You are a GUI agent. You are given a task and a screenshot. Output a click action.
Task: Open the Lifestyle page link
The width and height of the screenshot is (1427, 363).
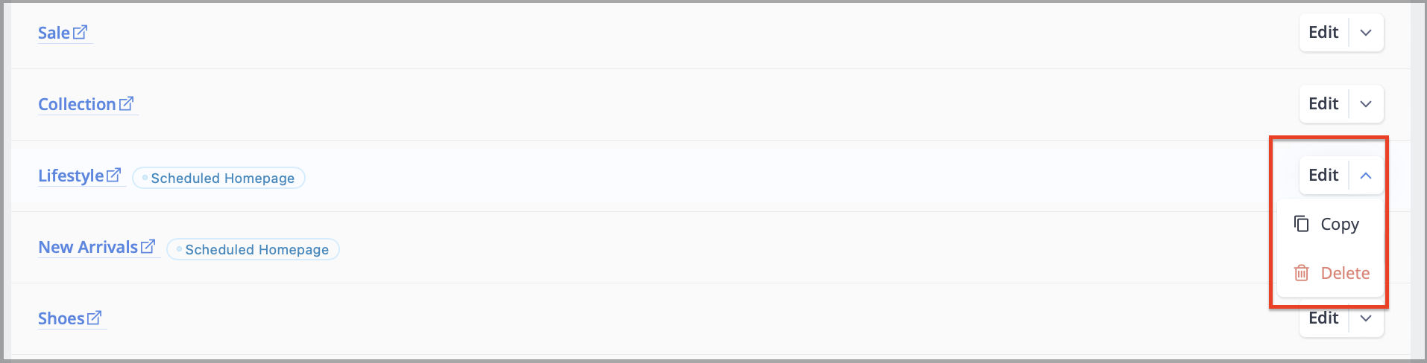pyautogui.click(x=71, y=176)
